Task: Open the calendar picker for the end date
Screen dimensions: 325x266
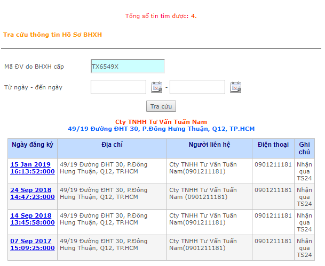Action: (236, 87)
